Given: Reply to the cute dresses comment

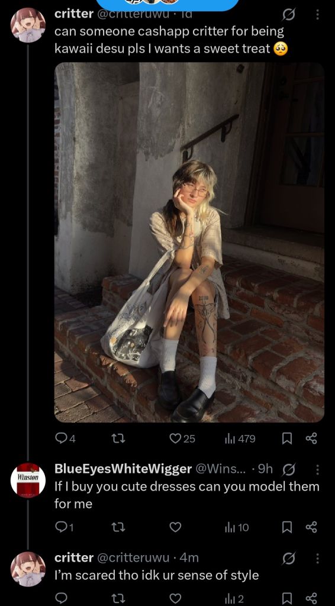Looking at the screenshot, I should pos(64,527).
